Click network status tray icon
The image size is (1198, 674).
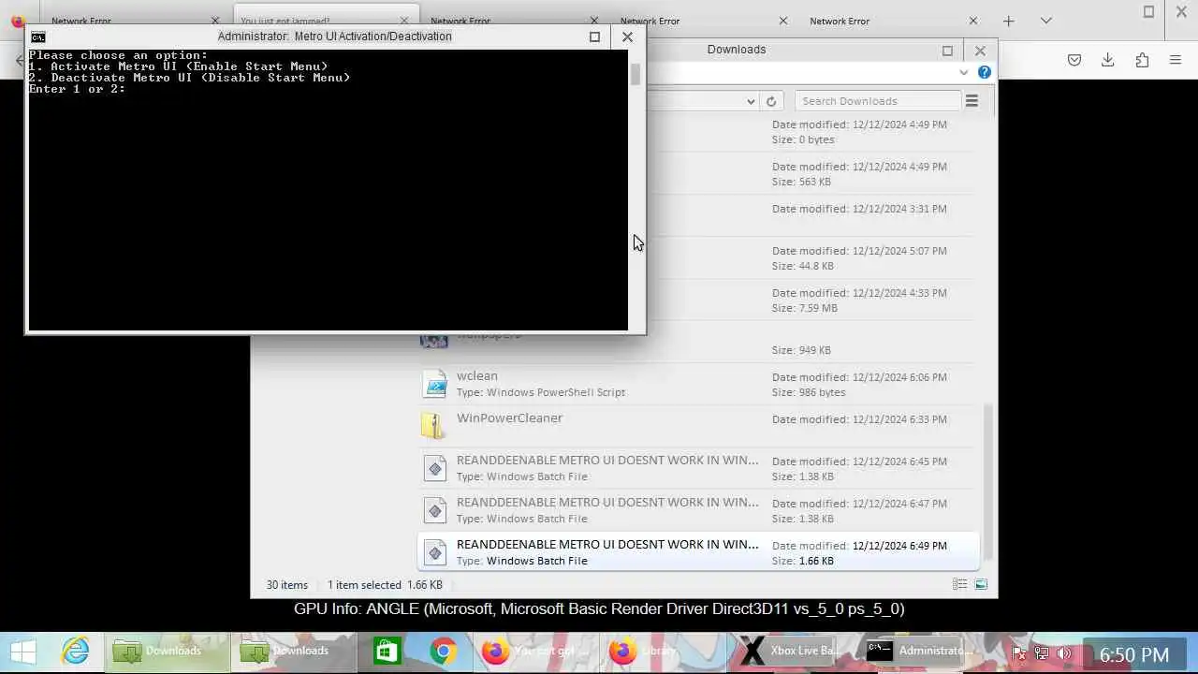coord(1042,653)
